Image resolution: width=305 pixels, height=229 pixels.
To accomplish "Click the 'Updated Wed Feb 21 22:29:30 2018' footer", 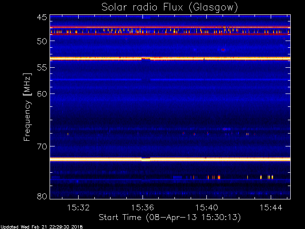I will tap(41, 227).
